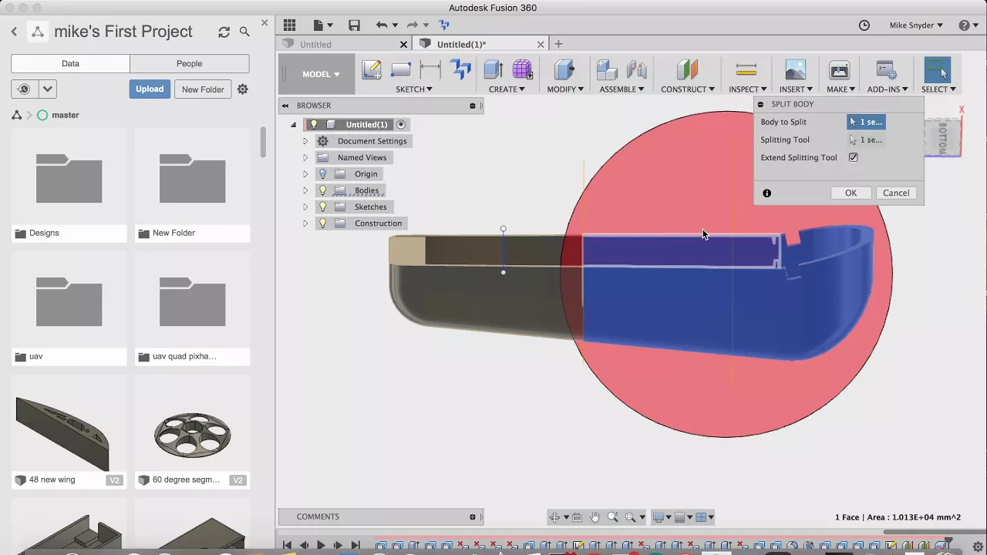The image size is (987, 555).
Task: Select the Press Pull modify tool
Action: pyautogui.click(x=564, y=70)
